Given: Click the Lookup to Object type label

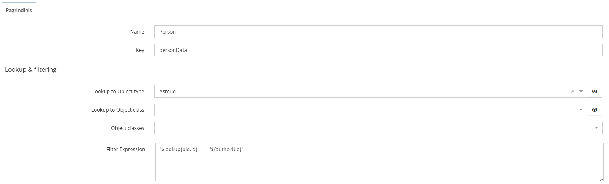Looking at the screenshot, I should 118,91.
